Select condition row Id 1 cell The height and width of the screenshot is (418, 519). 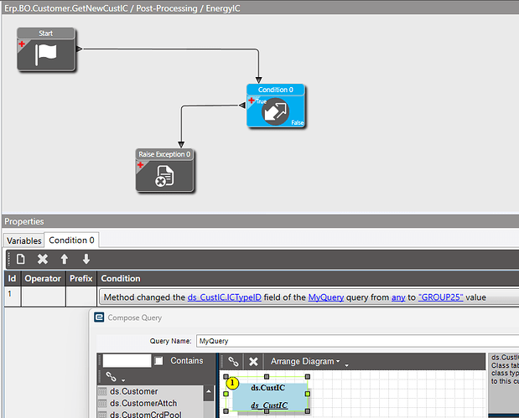[x=13, y=297]
